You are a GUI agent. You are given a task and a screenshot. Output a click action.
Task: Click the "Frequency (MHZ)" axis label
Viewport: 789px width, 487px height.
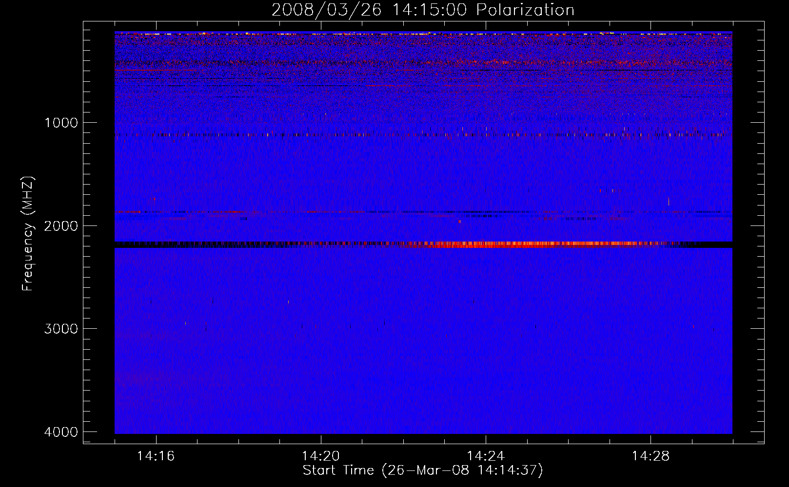click(28, 234)
